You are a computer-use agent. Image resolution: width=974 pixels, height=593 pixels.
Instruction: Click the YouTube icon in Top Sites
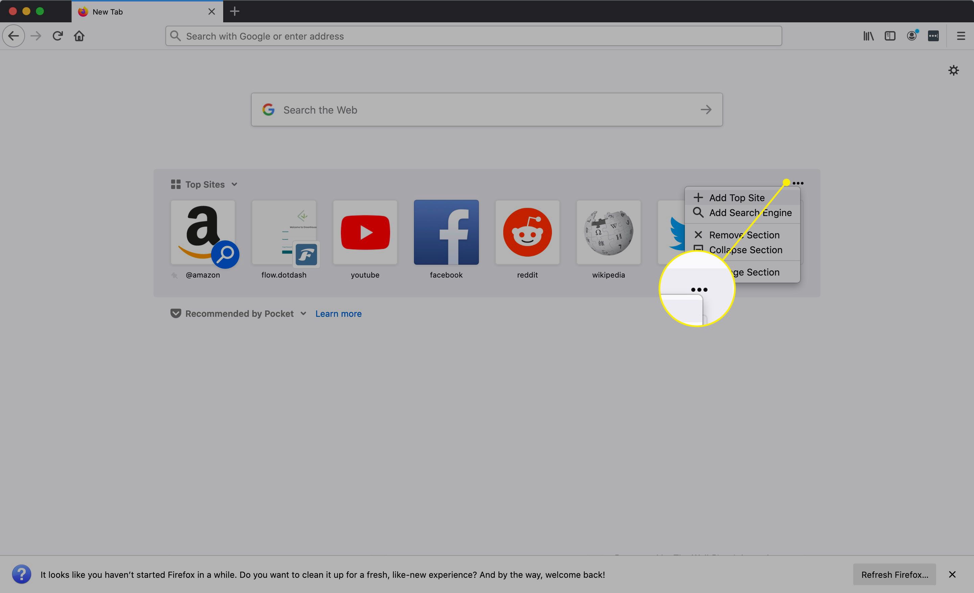(x=365, y=232)
